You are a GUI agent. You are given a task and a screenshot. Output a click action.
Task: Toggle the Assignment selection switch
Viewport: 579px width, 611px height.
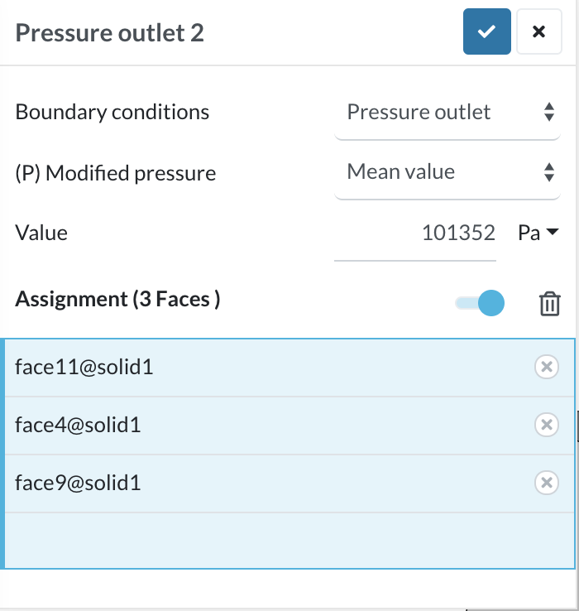[480, 303]
